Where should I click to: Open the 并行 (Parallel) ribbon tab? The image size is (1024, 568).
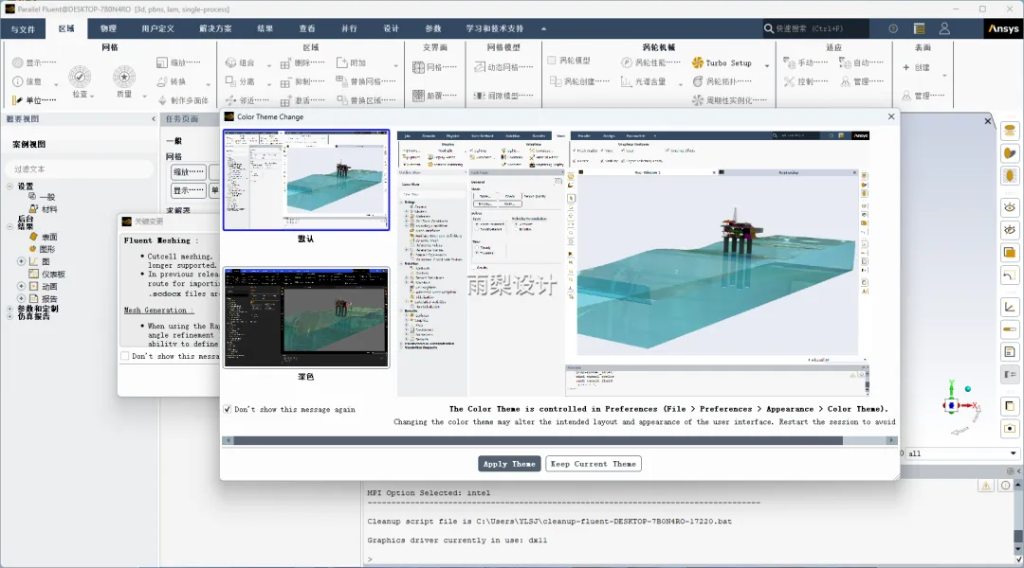tap(349, 28)
